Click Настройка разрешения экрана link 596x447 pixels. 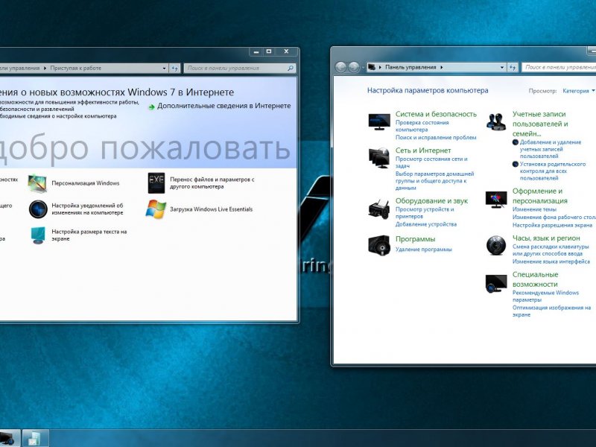[552, 225]
